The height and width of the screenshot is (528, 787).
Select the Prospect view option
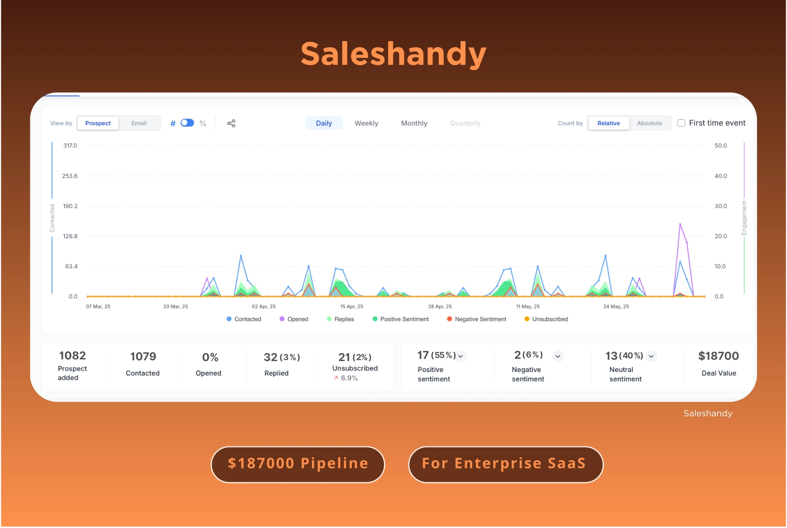pos(98,123)
